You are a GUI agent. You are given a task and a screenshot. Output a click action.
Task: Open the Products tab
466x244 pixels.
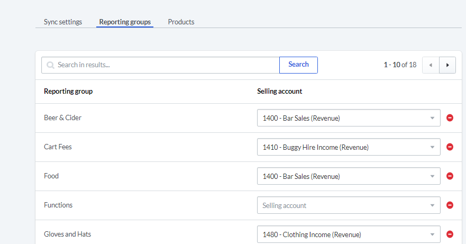pyautogui.click(x=181, y=22)
